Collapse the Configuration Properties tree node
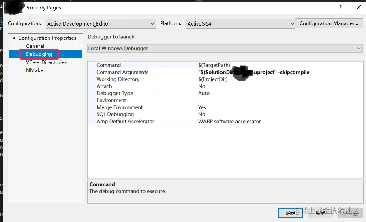This screenshot has height=222, width=366. coord(13,38)
